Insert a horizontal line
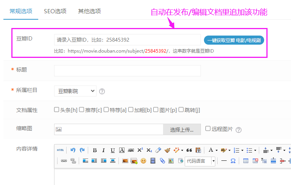Screen dimensions: 291x185 click(x=224, y=161)
